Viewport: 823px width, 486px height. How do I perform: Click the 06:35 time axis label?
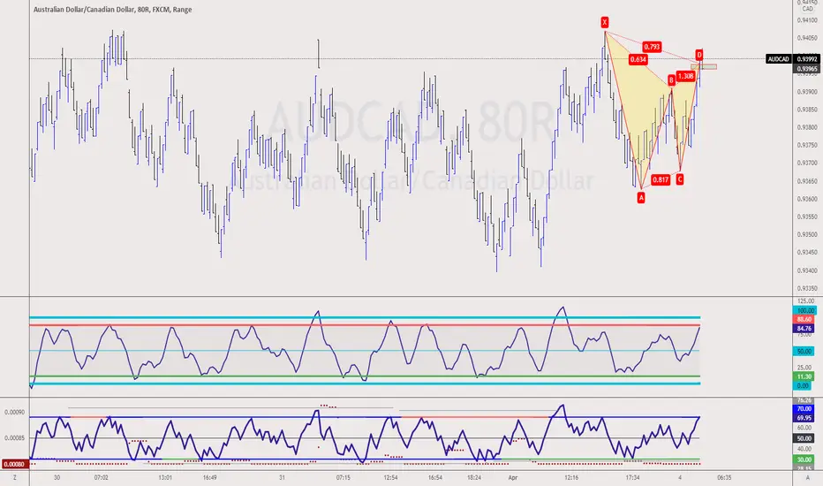[724, 477]
